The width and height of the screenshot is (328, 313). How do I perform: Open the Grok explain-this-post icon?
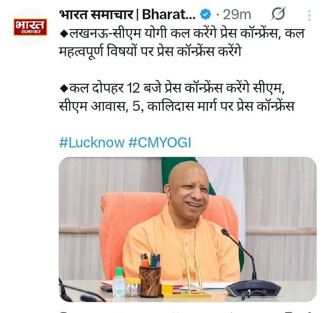278,14
